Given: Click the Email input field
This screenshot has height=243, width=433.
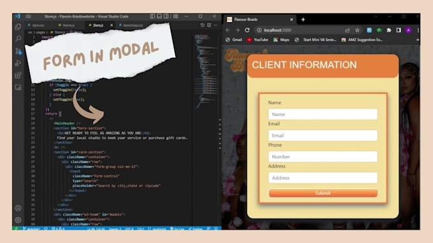Looking at the screenshot, I should point(323,135).
